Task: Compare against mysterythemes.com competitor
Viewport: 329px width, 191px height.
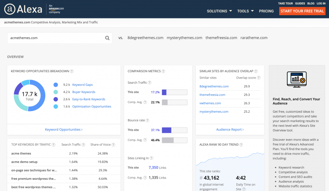Action: [x=185, y=38]
